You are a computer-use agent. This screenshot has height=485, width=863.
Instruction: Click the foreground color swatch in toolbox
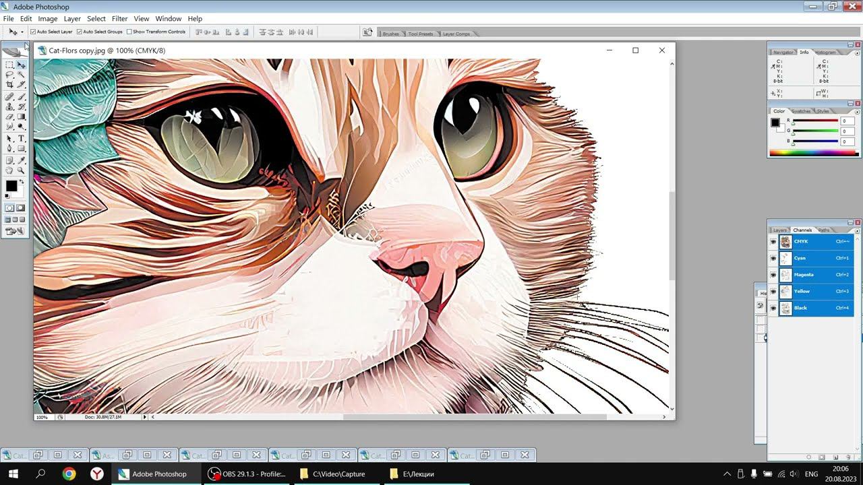pos(11,186)
